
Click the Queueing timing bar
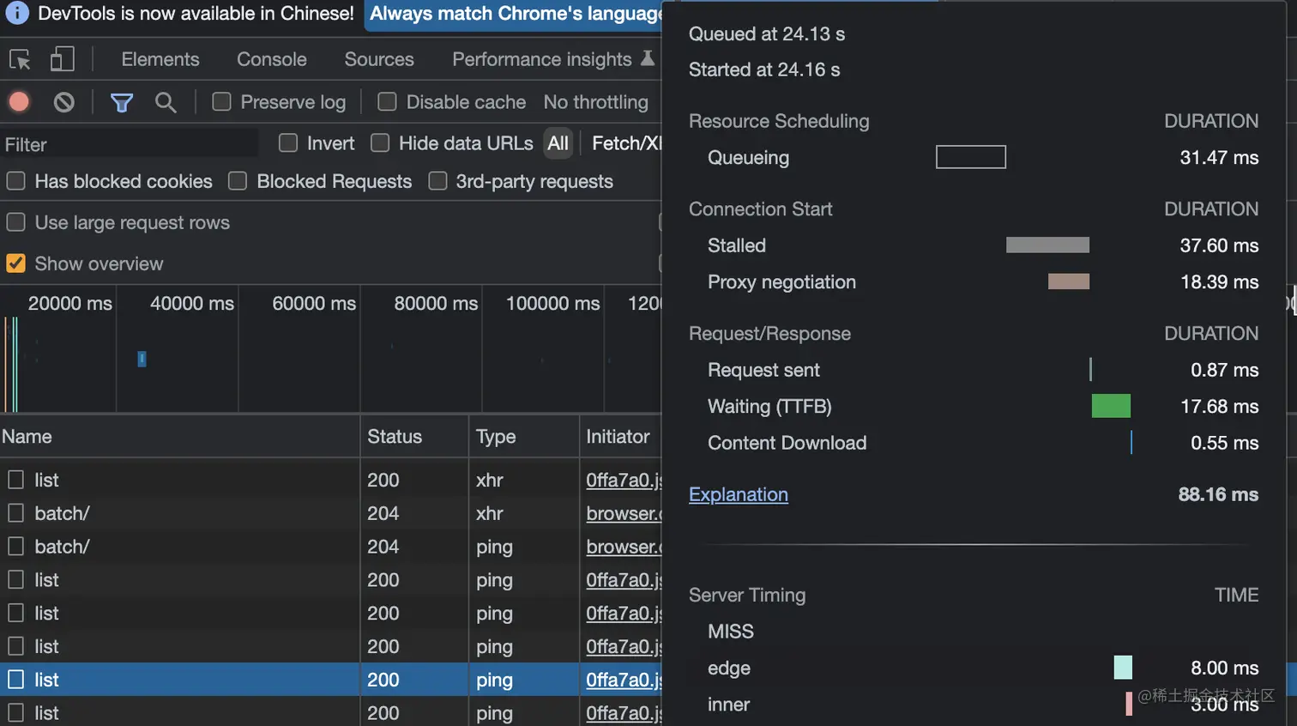971,157
